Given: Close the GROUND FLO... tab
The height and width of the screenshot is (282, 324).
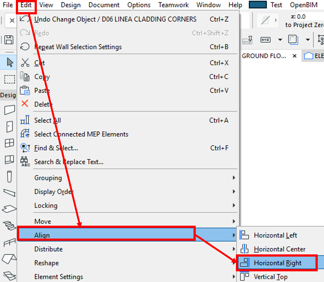Looking at the screenshot, I should [295, 56].
